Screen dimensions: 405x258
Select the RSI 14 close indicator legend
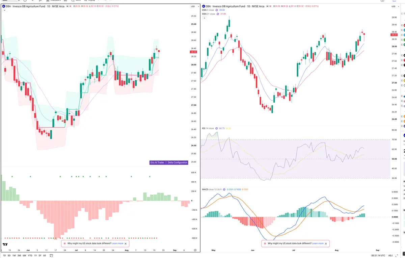[208, 128]
